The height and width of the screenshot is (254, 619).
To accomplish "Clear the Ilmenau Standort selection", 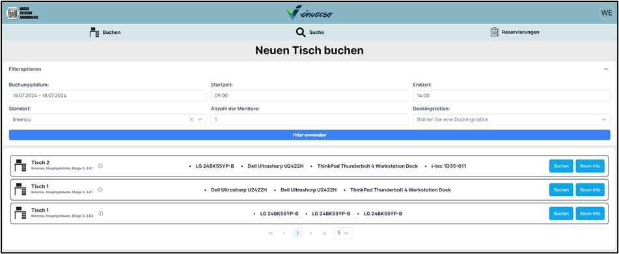I will [191, 119].
